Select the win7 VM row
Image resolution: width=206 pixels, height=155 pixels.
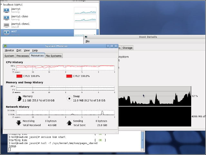tap(50, 33)
